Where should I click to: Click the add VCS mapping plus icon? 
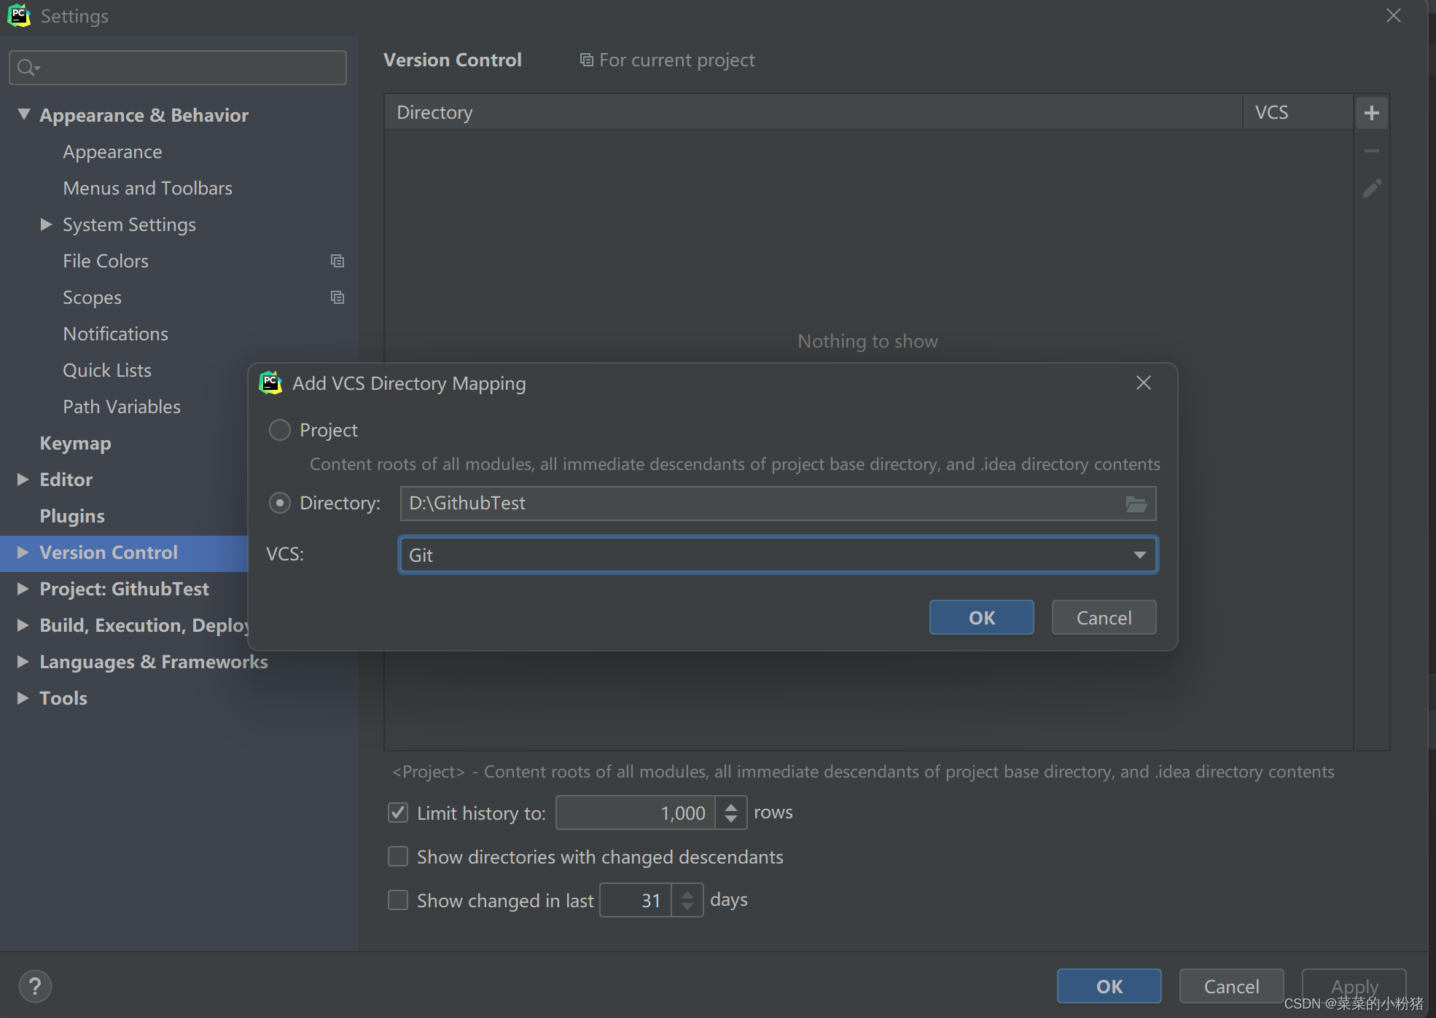click(1373, 111)
